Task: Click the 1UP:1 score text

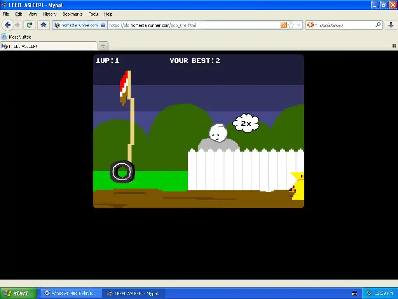Action: coord(107,60)
